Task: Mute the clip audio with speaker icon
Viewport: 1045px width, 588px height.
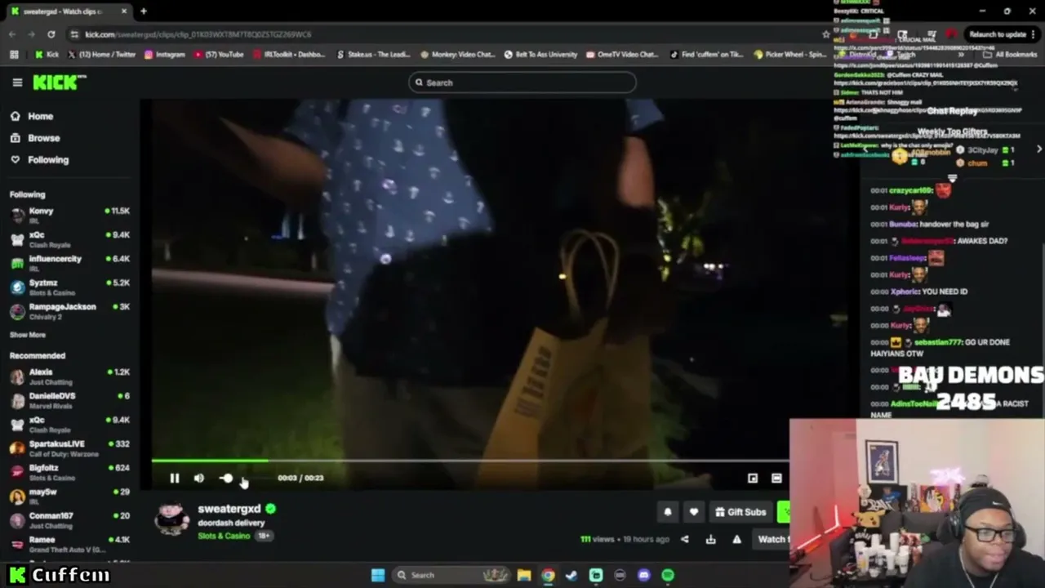Action: (x=199, y=478)
